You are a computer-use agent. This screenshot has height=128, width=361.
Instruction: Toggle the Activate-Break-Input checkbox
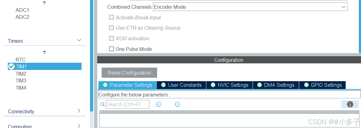pos(112,17)
